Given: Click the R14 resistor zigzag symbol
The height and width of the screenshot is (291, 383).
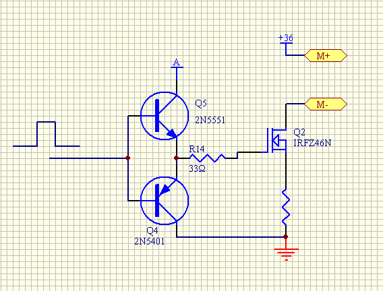Looking at the screenshot, I should point(207,158).
